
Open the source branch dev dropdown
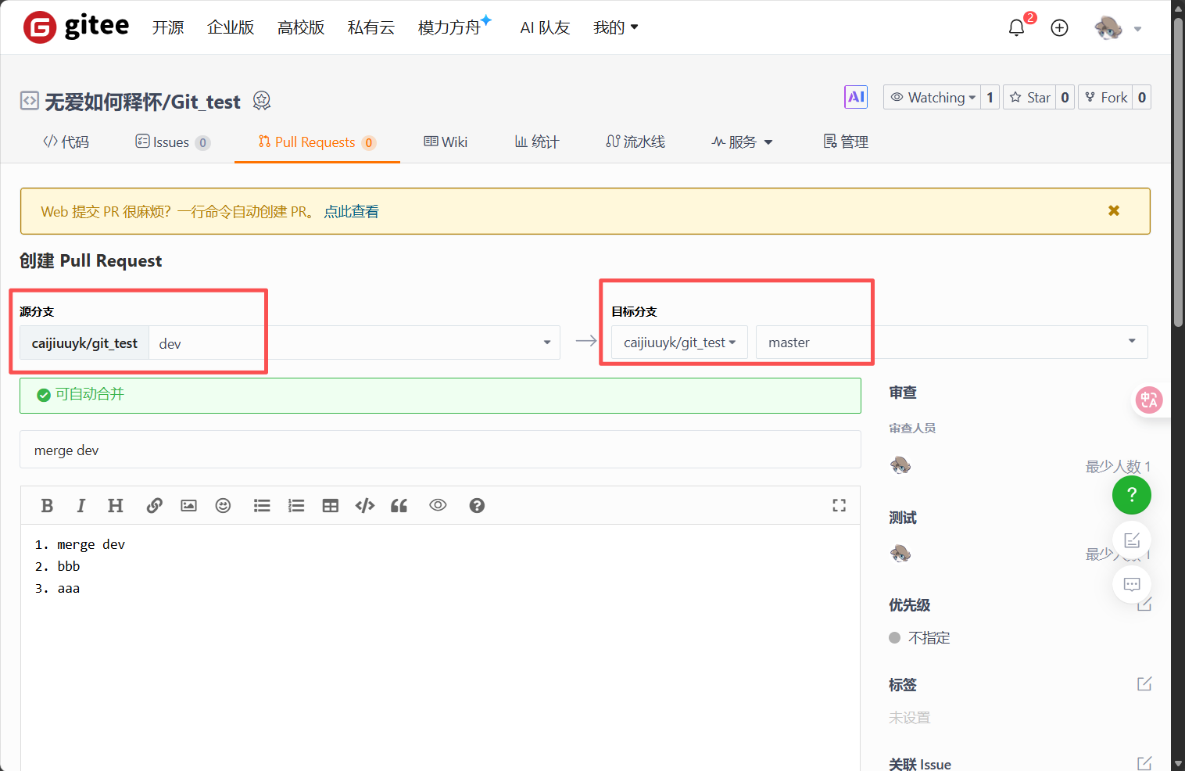tap(354, 343)
